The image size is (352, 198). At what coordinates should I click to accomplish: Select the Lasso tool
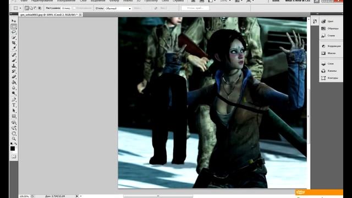pyautogui.click(x=14, y=32)
